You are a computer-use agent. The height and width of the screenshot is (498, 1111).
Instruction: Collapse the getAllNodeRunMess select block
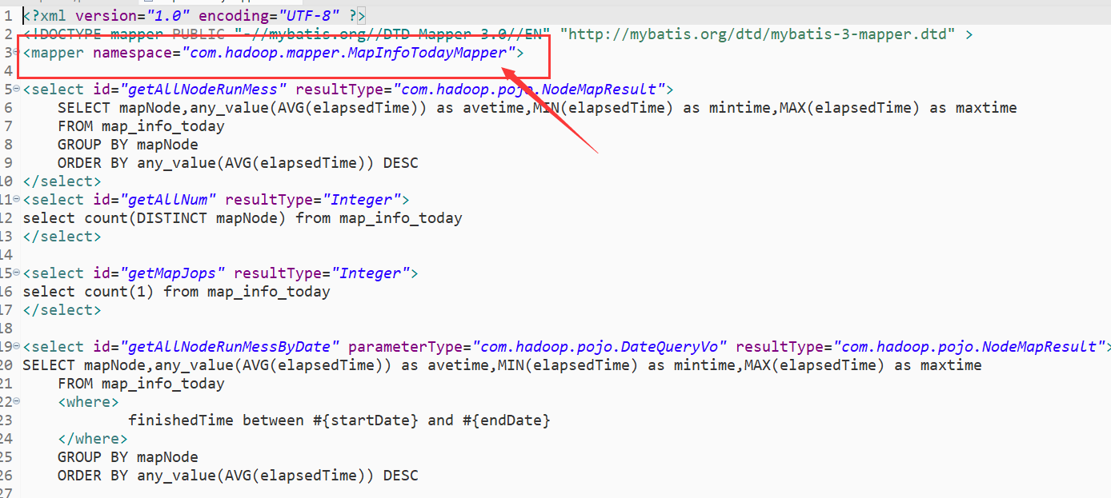(18, 90)
